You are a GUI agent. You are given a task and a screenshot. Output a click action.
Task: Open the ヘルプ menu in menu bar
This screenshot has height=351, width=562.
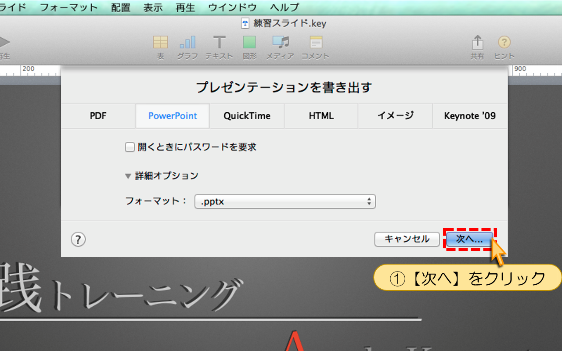pyautogui.click(x=285, y=7)
